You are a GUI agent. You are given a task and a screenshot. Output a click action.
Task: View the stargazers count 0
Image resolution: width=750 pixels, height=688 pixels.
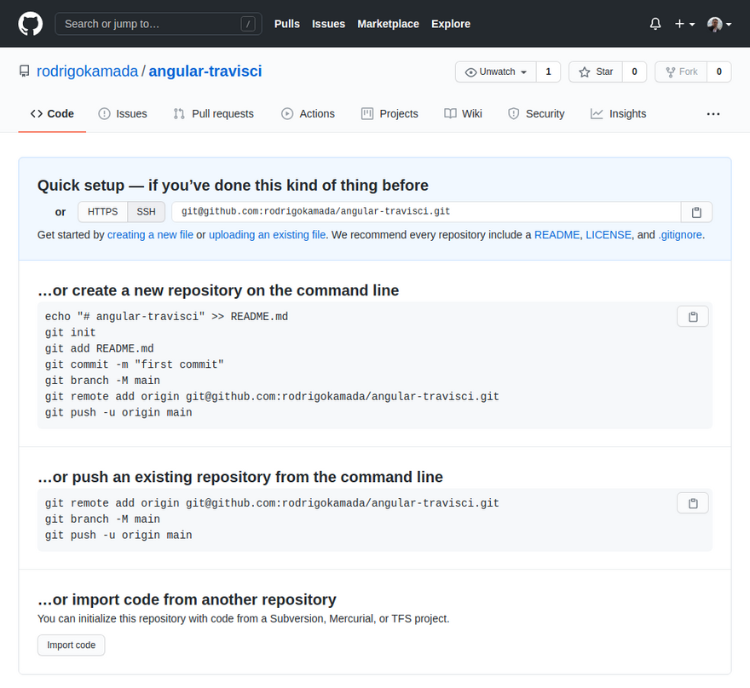(x=634, y=72)
